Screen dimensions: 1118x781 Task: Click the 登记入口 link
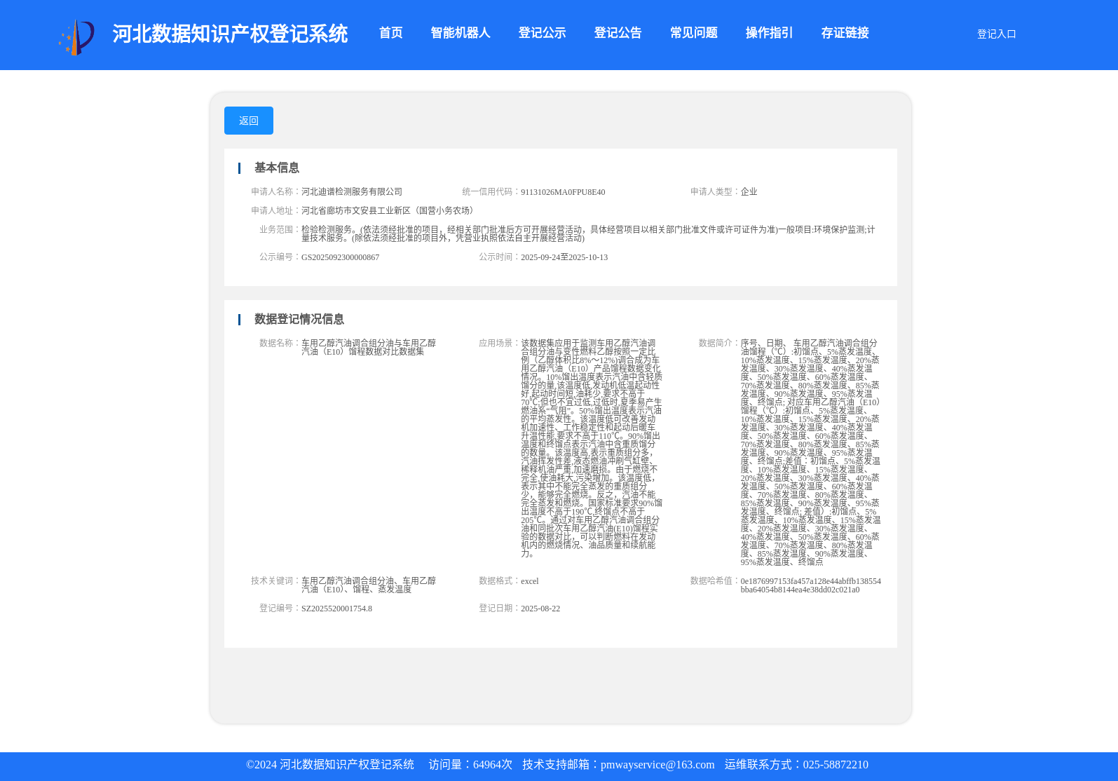click(996, 34)
